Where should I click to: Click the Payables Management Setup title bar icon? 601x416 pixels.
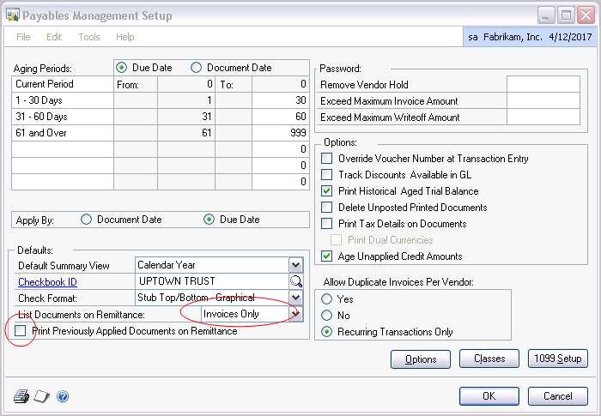tap(14, 15)
